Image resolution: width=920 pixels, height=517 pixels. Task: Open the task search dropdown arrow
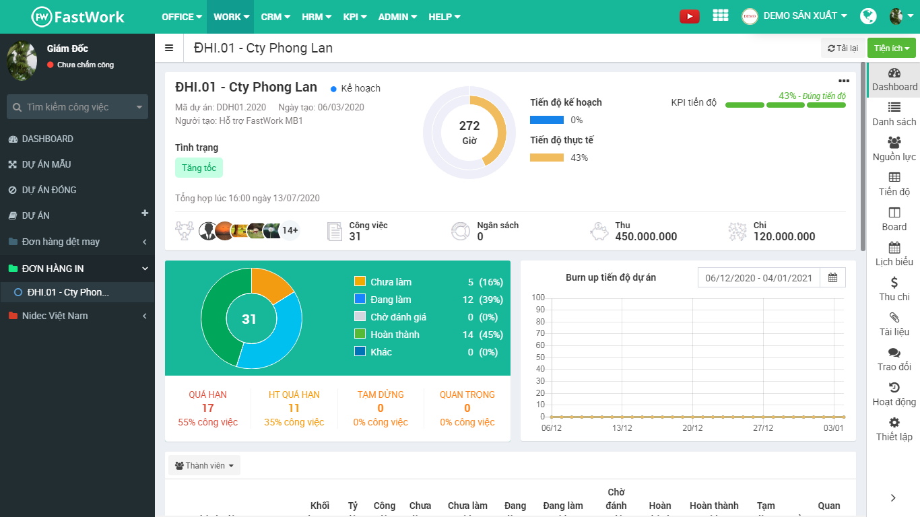point(139,107)
